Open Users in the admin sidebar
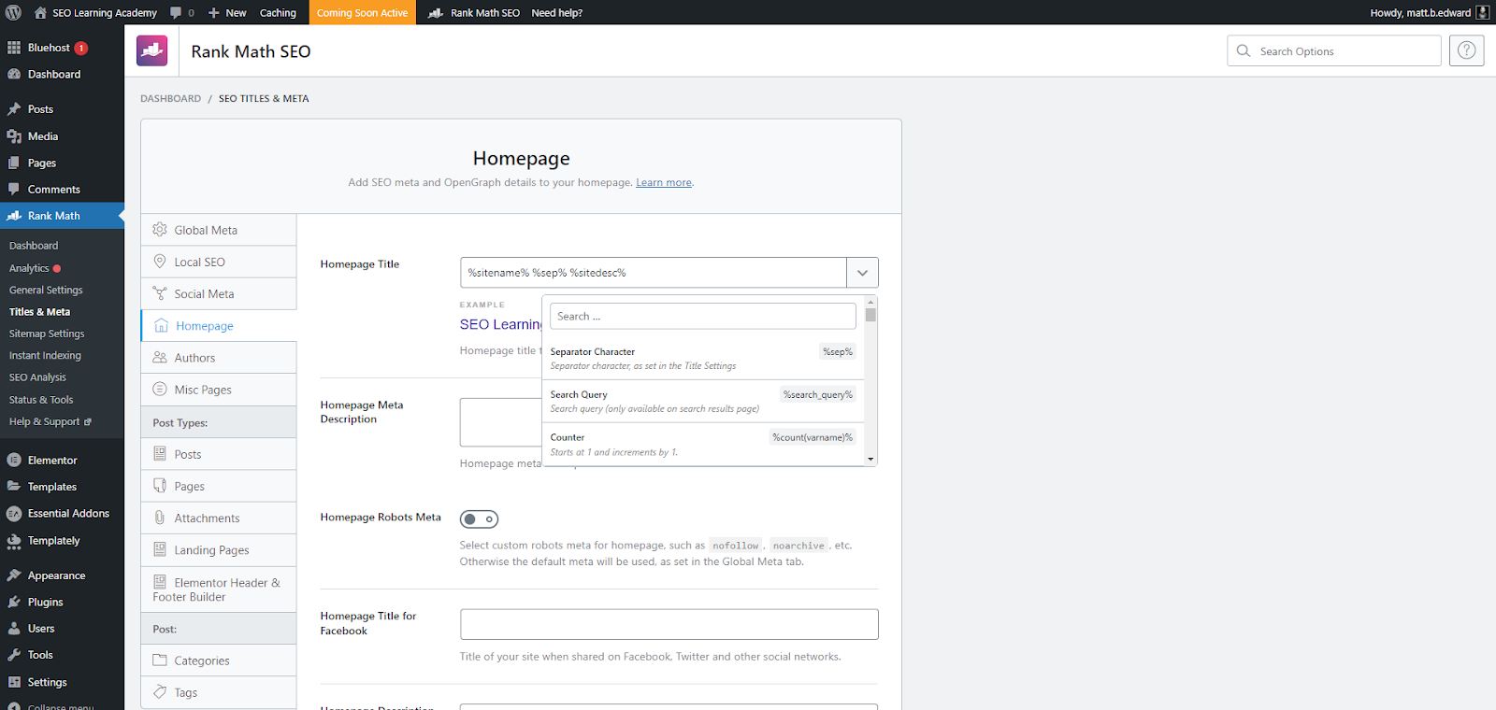 click(62, 629)
